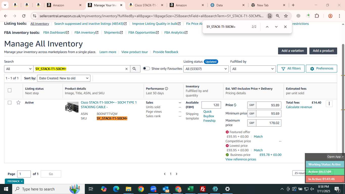Bookmark this page with the star icon
The image size is (345, 194).
point(286,16)
